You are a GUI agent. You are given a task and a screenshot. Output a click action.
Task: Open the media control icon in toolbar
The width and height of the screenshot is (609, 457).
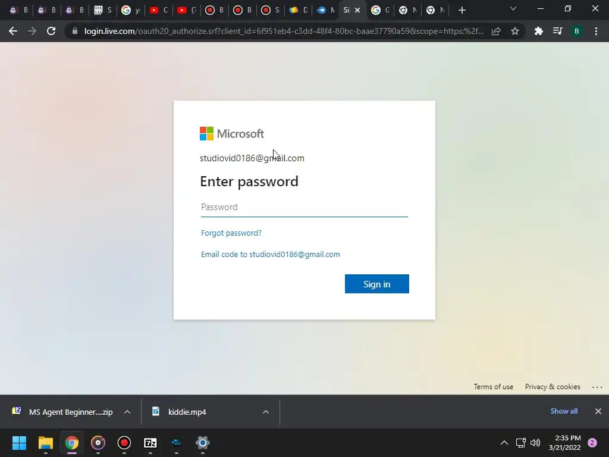coord(558,31)
